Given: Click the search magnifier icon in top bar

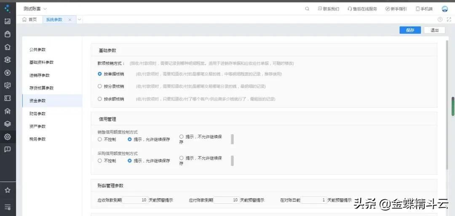Looking at the screenshot, I should 307,9.
